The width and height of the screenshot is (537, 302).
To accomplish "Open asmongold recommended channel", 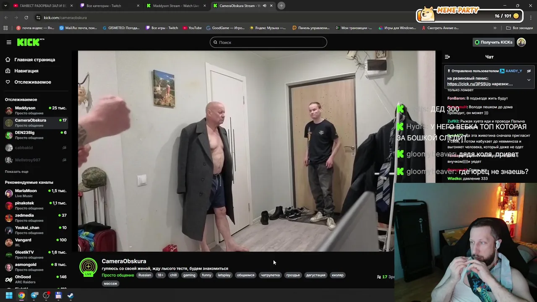I will point(36,267).
